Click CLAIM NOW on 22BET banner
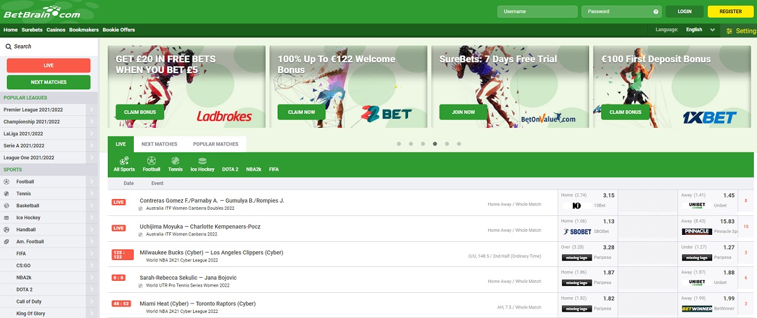Image resolution: width=757 pixels, height=318 pixels. (x=302, y=112)
